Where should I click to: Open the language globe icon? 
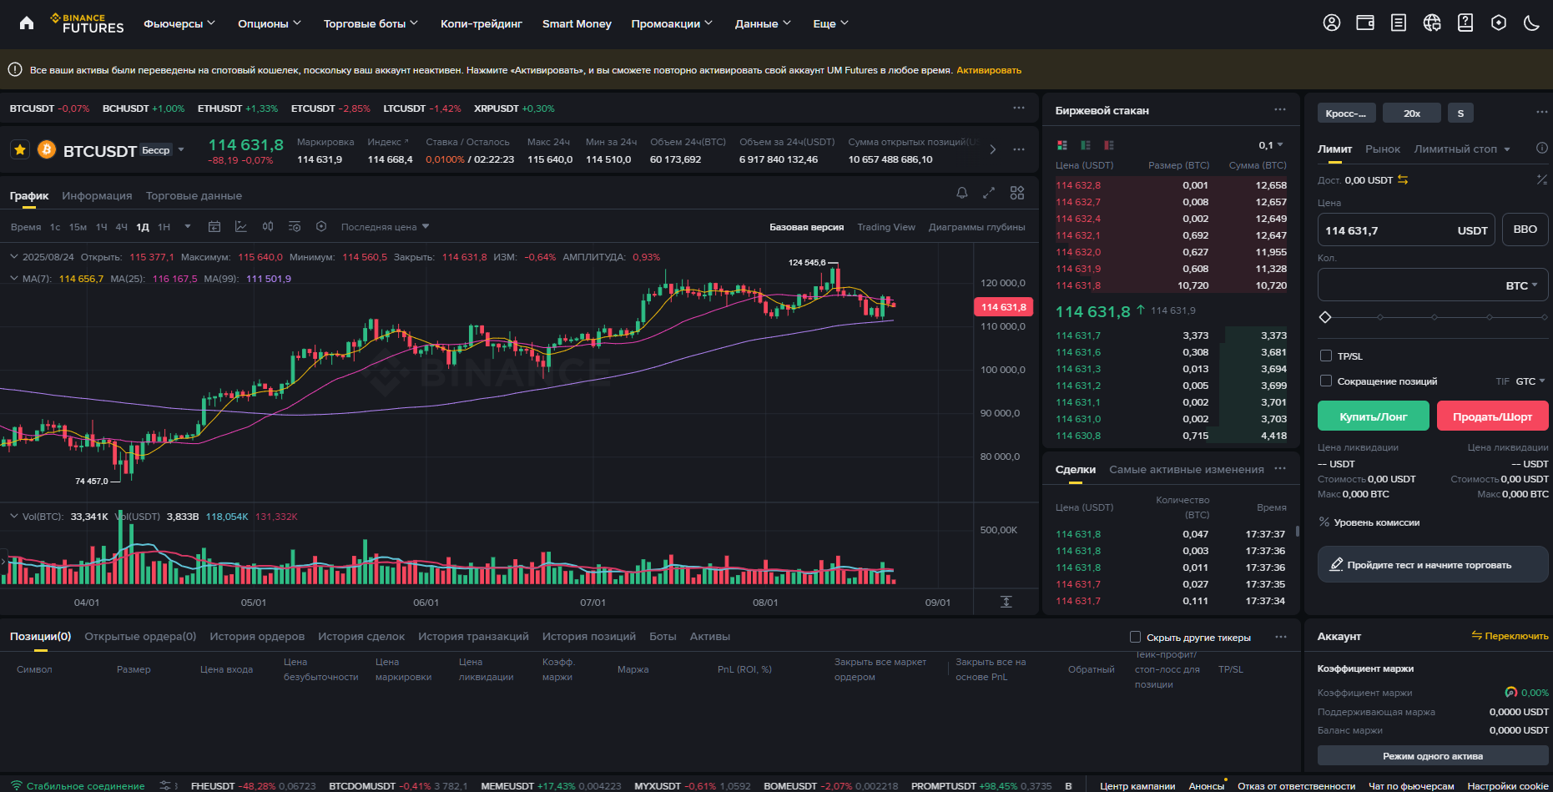(x=1432, y=23)
